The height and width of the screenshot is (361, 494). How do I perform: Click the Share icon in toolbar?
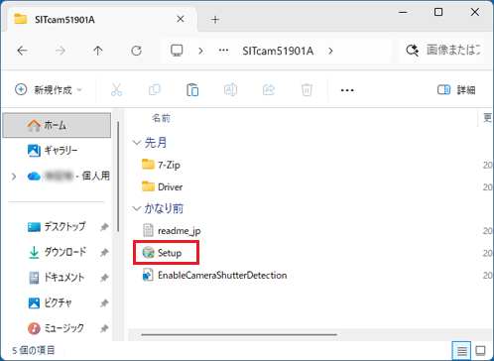tap(269, 89)
